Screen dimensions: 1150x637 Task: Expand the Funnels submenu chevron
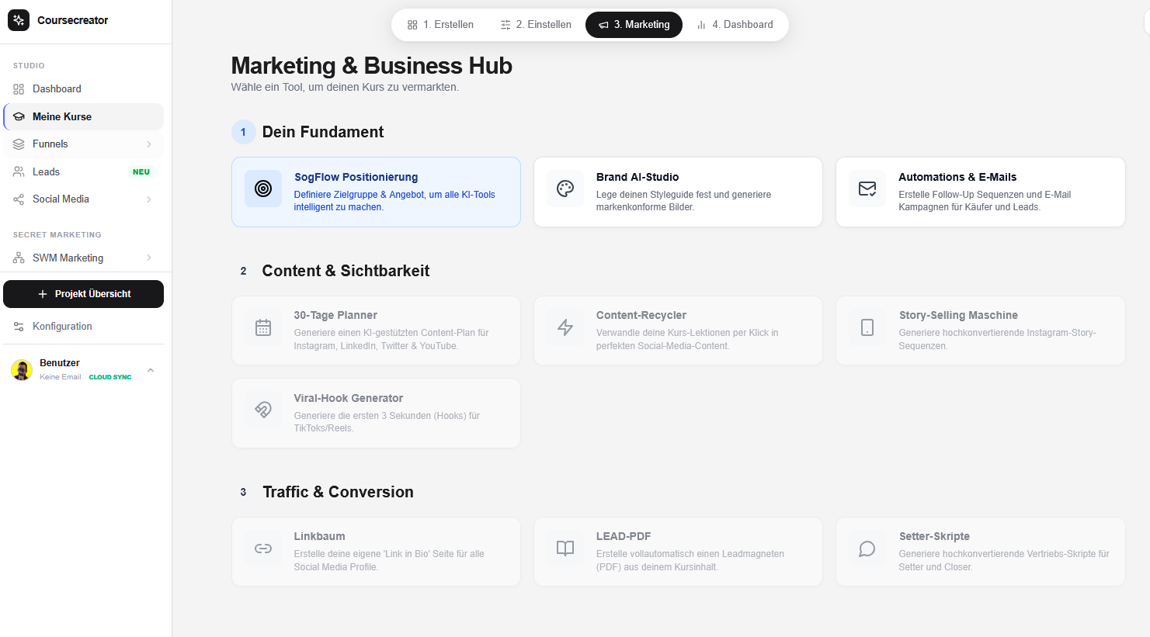[x=149, y=144]
